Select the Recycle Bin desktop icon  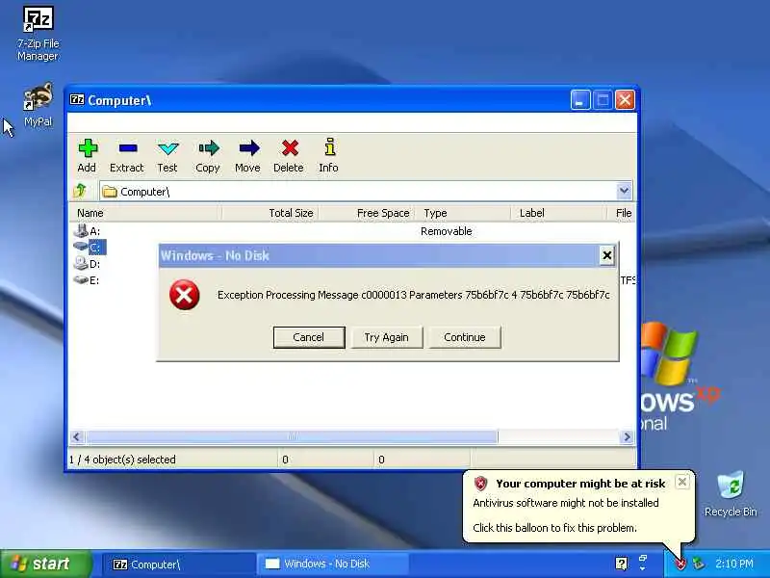731,494
